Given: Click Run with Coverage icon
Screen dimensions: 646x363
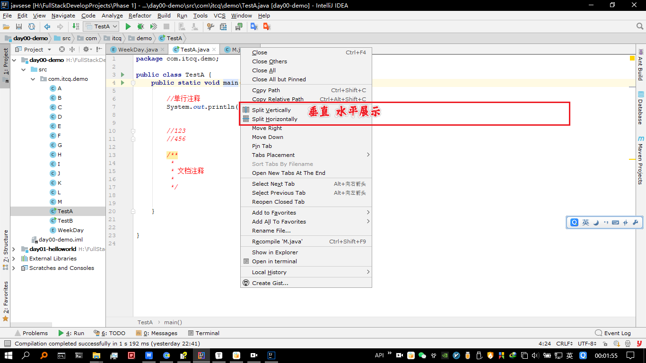Looking at the screenshot, I should pyautogui.click(x=154, y=26).
